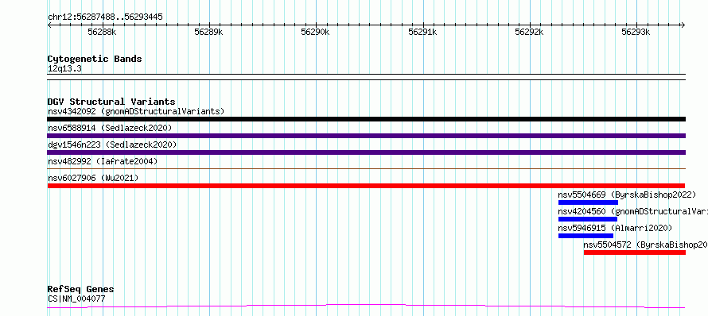Click the 56289k ruler tick label
The image size is (708, 316).
point(208,32)
